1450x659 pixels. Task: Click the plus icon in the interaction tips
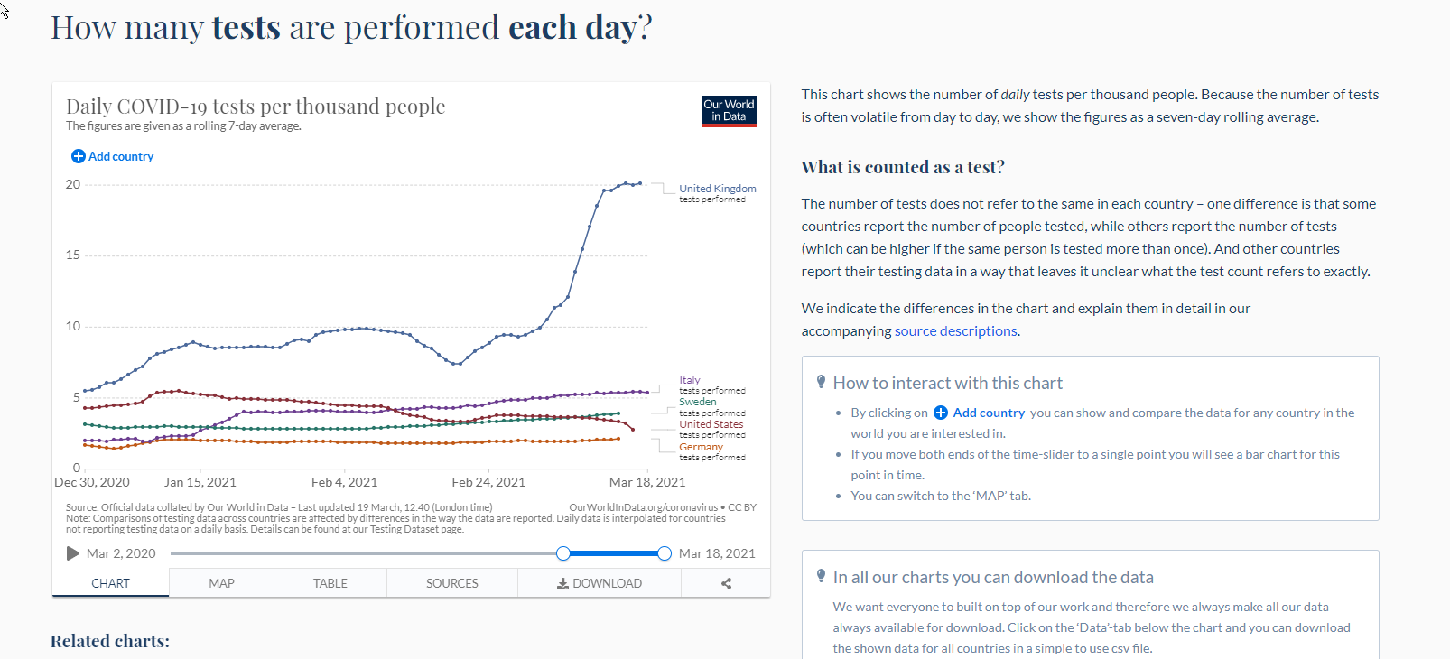(x=940, y=413)
